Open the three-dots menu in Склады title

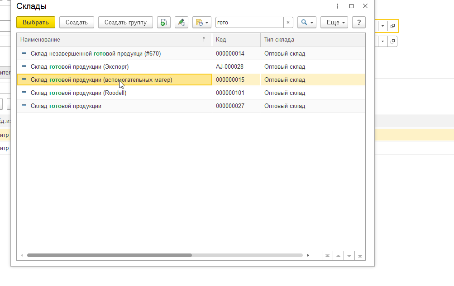337,6
